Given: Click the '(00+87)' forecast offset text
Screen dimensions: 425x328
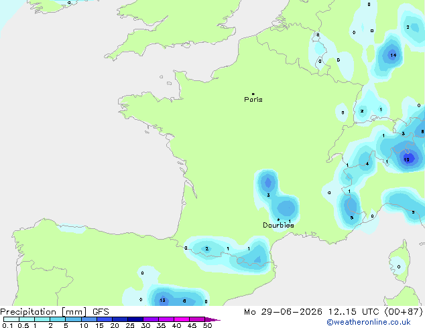Looking at the screenshot, I should point(404,312).
